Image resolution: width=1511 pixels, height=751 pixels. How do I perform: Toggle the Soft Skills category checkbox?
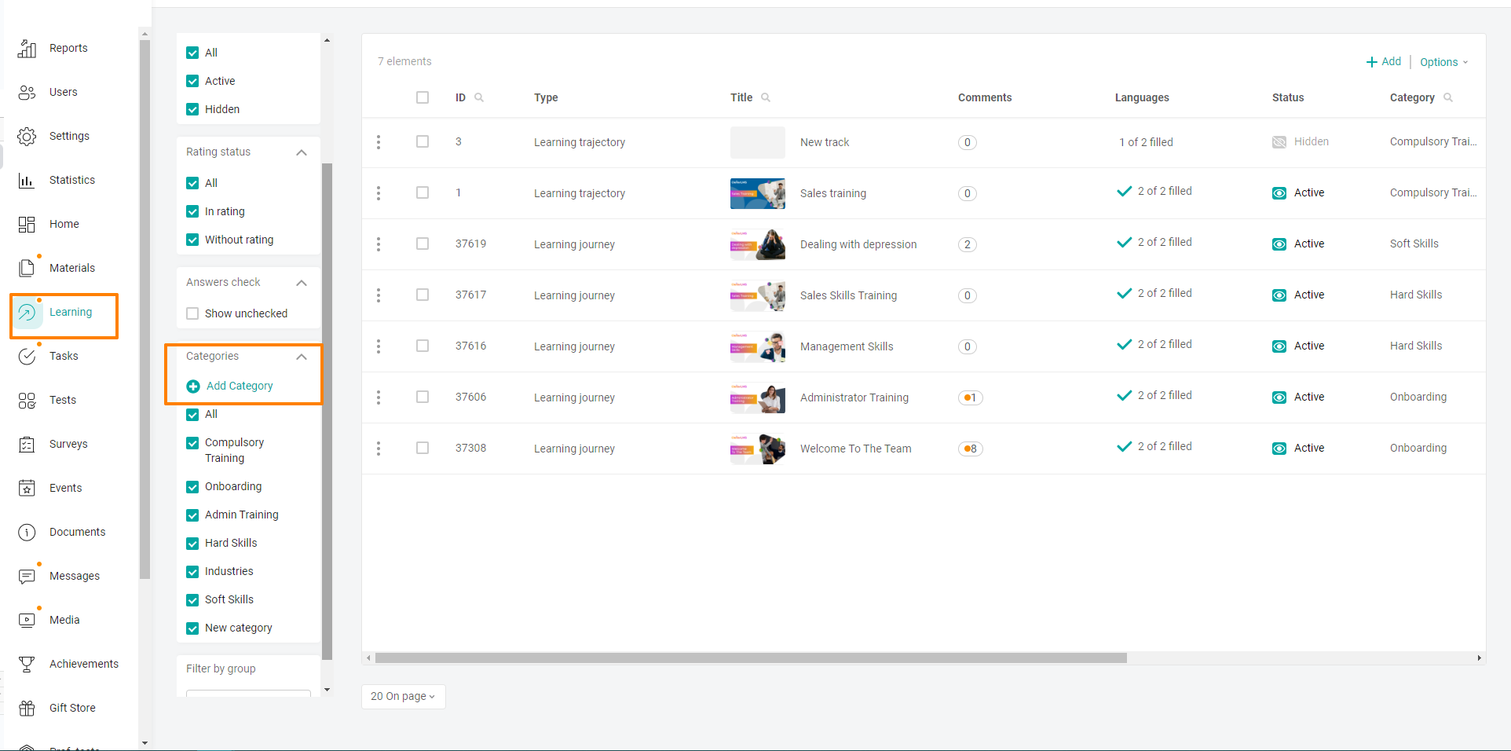tap(192, 600)
